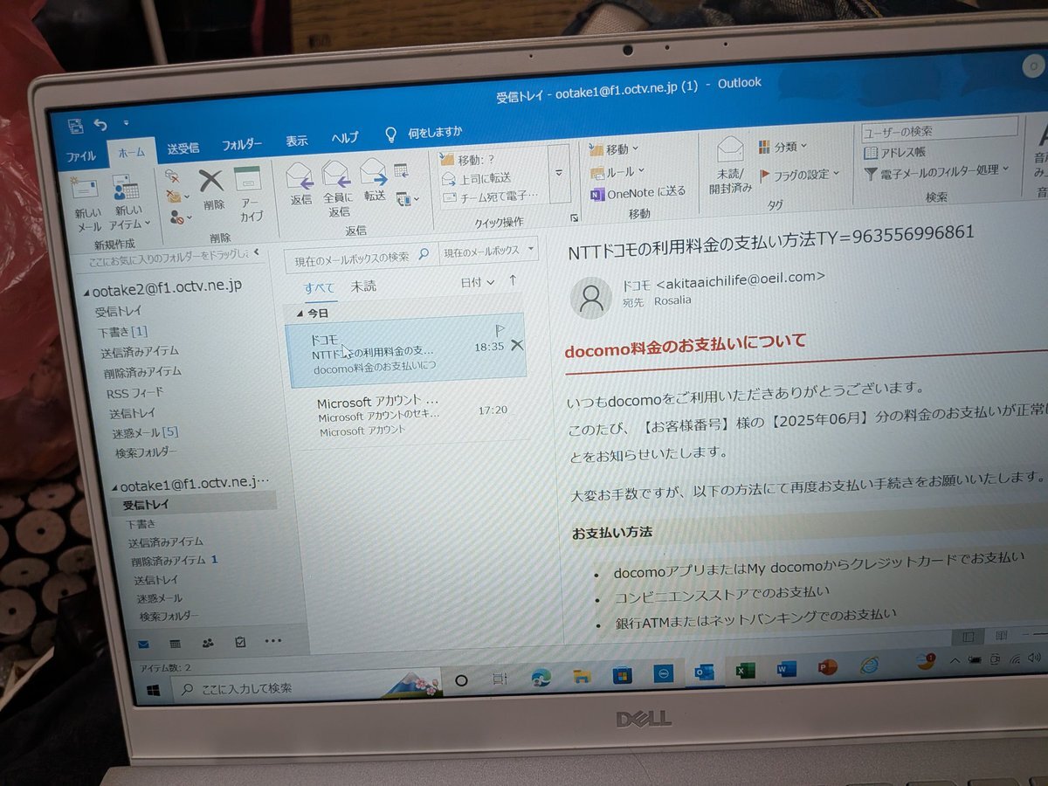1048x786 pixels.
Task: Launch Excel from the taskbar
Action: [x=745, y=671]
